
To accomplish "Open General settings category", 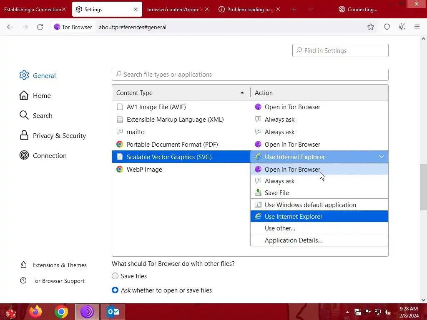I will [38, 75].
